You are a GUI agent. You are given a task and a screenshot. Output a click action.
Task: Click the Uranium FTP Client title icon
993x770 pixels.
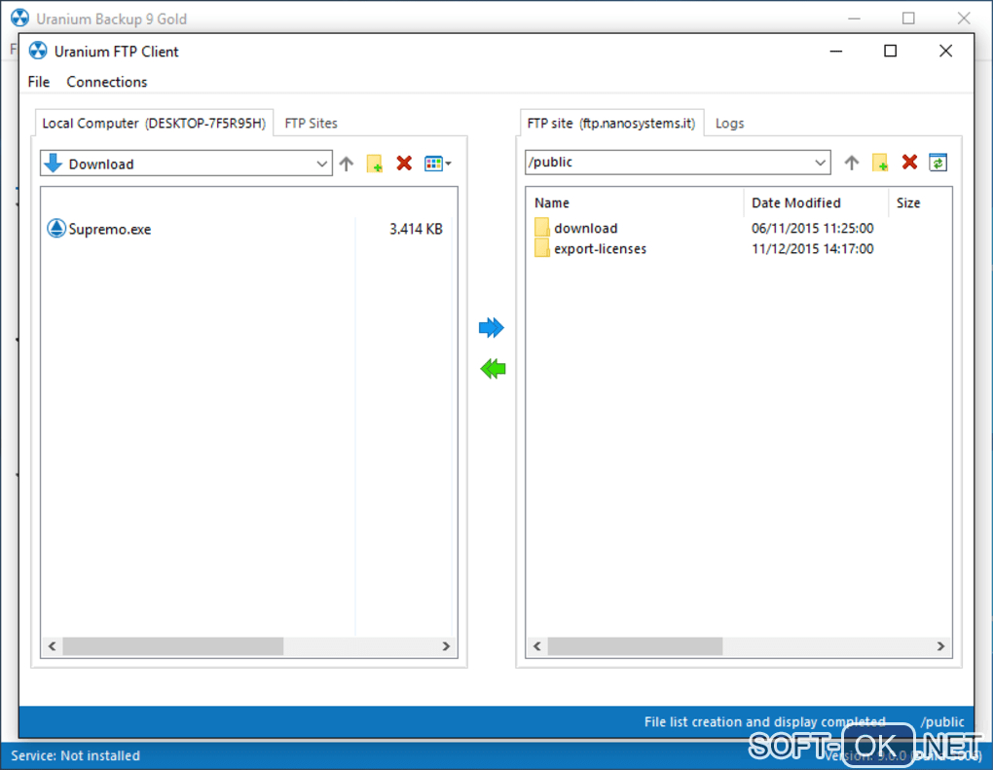click(x=38, y=51)
